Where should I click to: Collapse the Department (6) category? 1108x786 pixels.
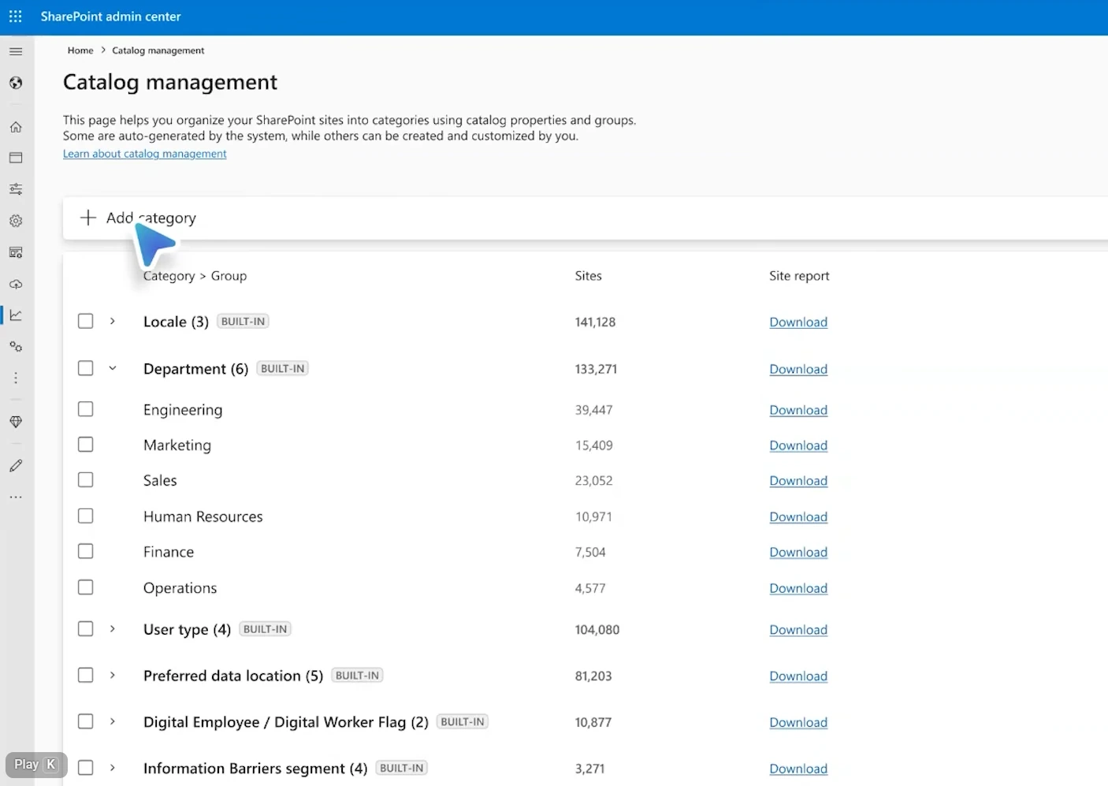point(113,368)
